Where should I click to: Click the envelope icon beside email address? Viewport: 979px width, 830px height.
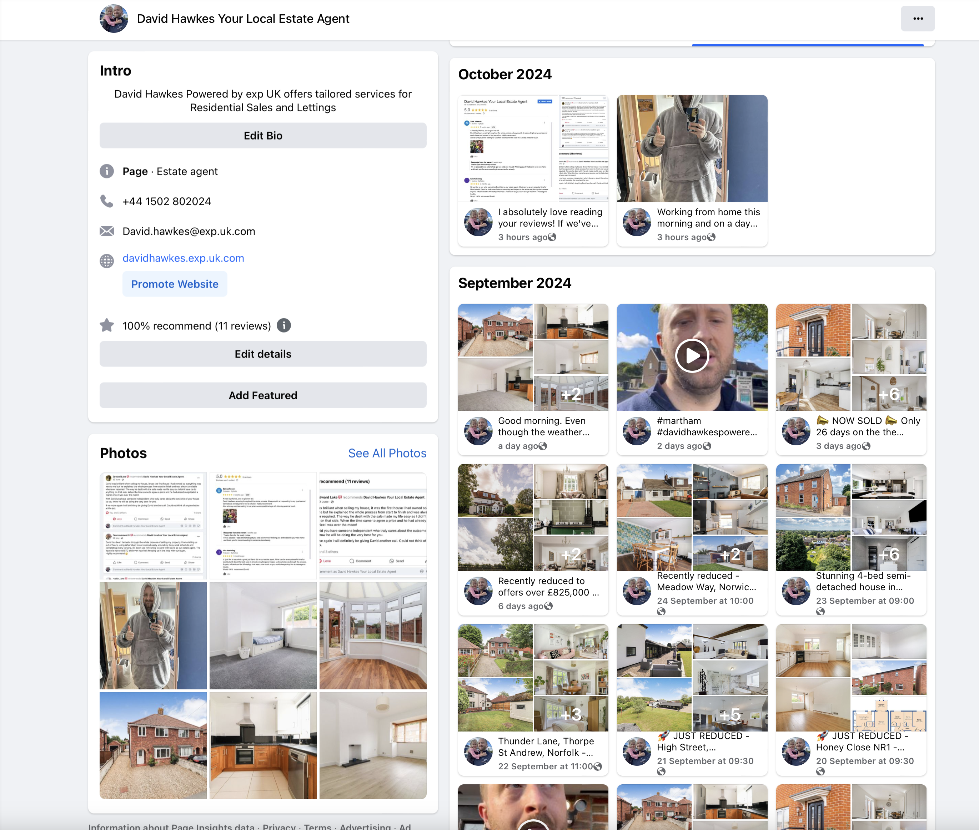[x=107, y=231]
